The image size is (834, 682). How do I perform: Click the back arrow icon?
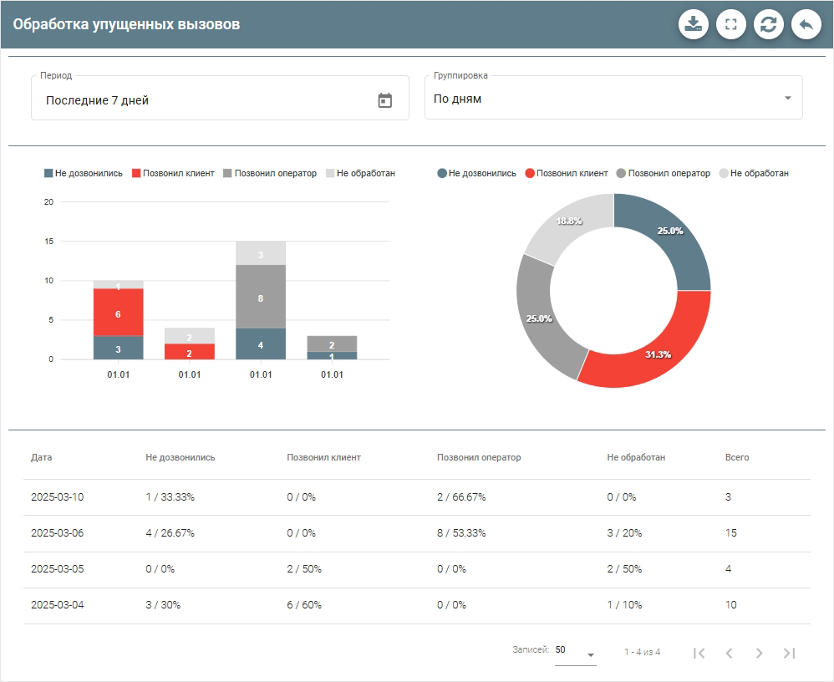click(806, 24)
